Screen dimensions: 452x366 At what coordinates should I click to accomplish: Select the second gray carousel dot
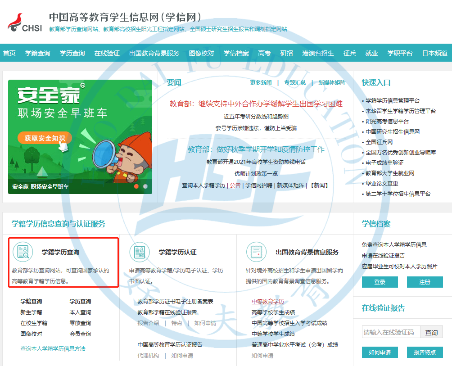145,186
